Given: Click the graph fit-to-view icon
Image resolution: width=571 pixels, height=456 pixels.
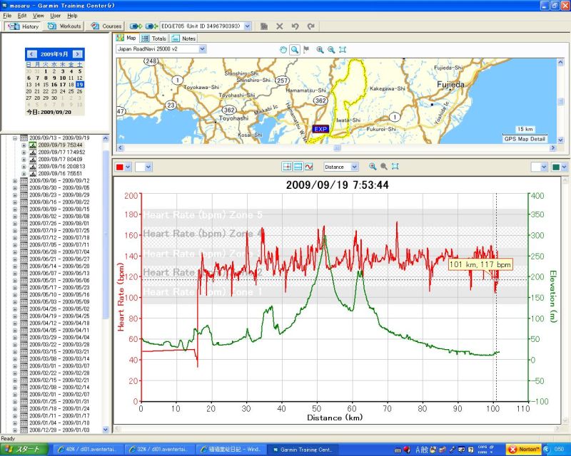Looking at the screenshot, I should point(395,167).
